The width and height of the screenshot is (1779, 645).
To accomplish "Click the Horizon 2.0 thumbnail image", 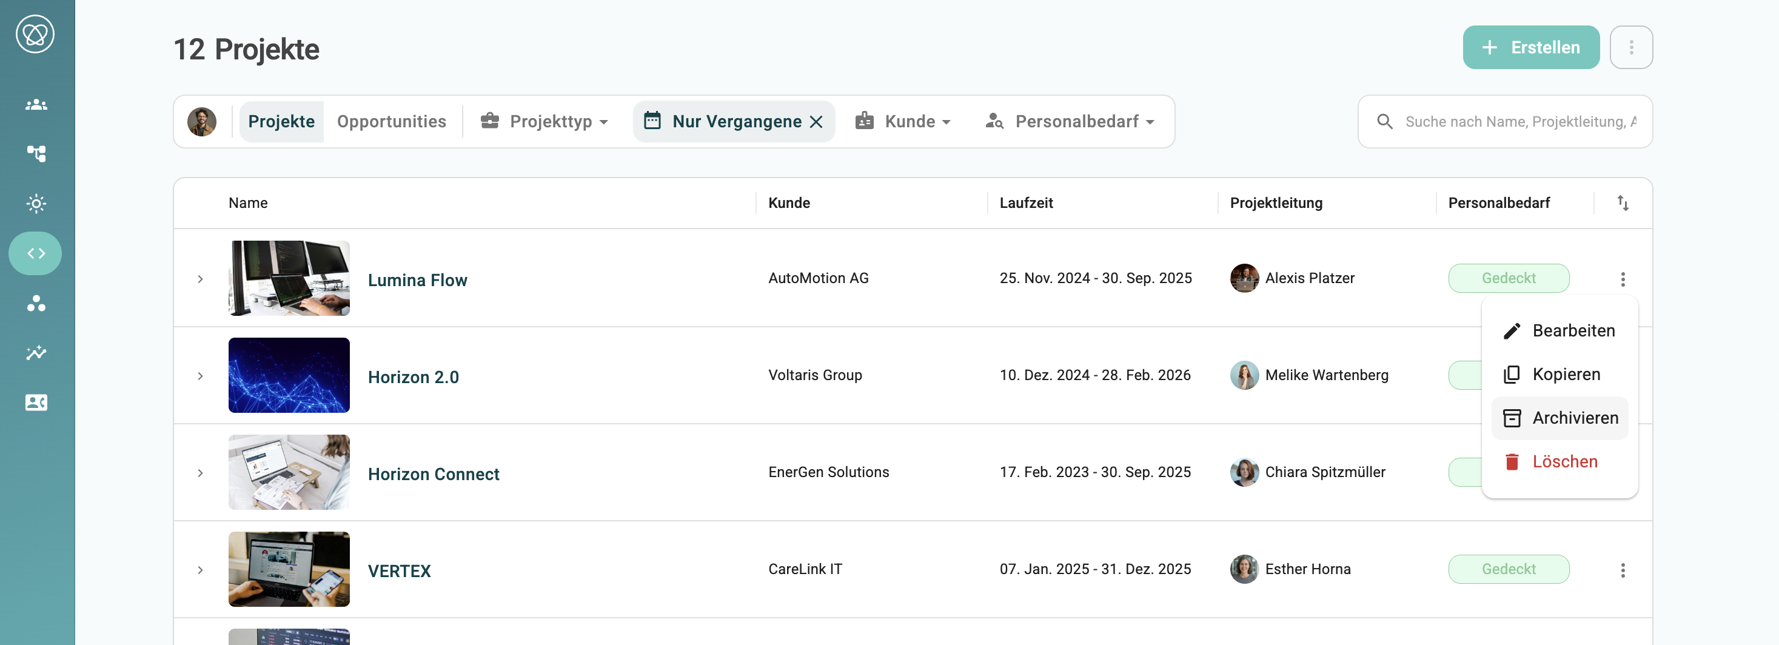I will tap(289, 375).
